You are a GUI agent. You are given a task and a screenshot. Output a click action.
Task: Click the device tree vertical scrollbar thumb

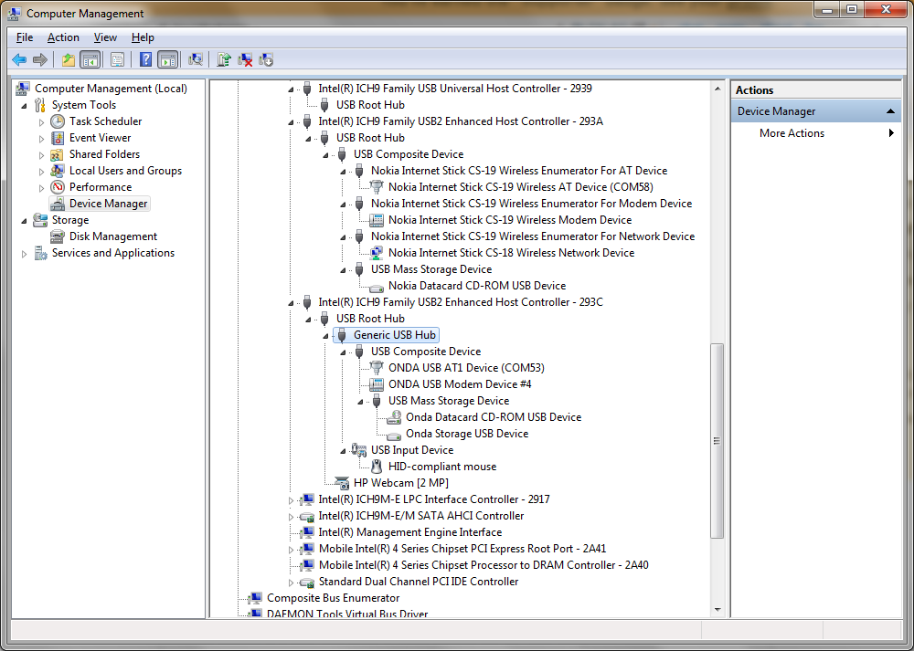coord(717,441)
